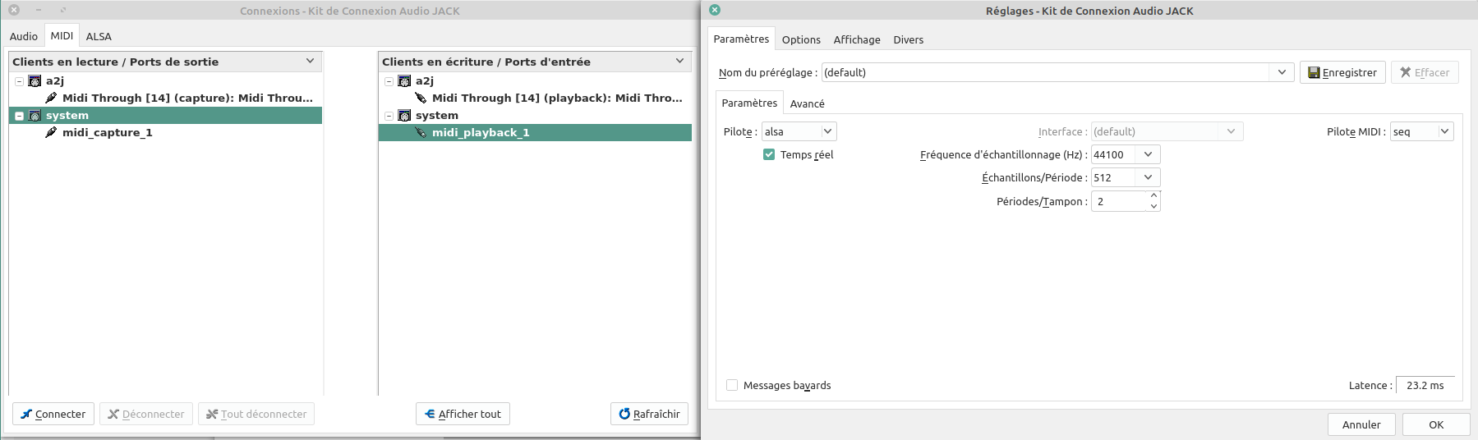Click Afficher tout button
Screen dimensions: 1478x440
(463, 414)
